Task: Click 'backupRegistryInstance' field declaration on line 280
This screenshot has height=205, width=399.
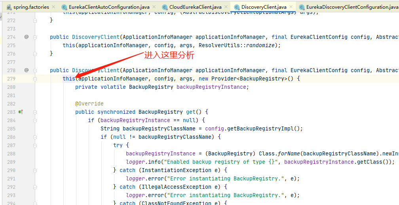Action: 211,87
